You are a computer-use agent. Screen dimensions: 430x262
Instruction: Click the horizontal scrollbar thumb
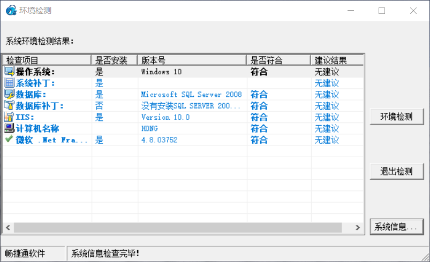[178, 227]
